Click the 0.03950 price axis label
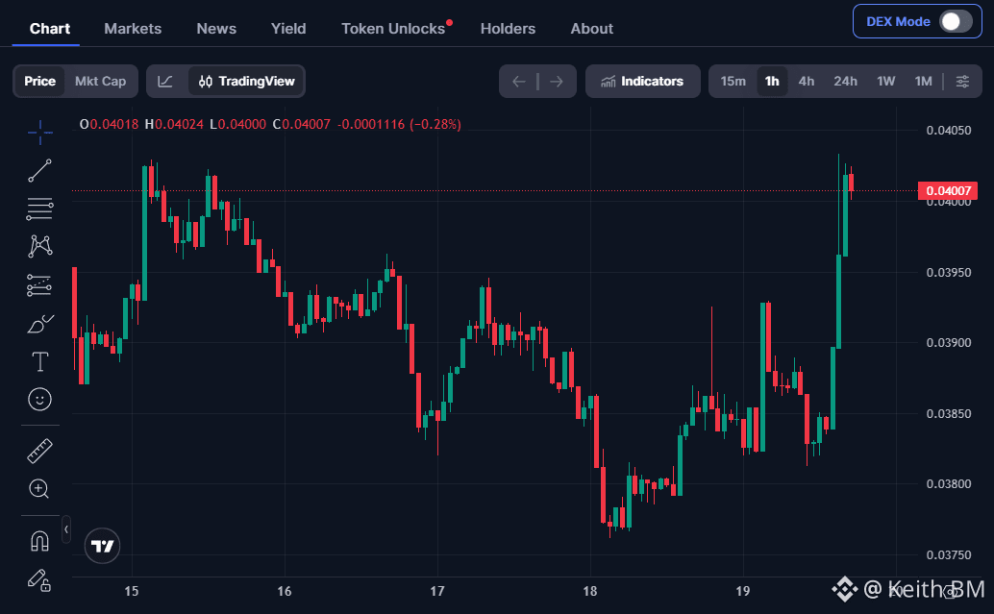The height and width of the screenshot is (614, 994). (x=949, y=273)
